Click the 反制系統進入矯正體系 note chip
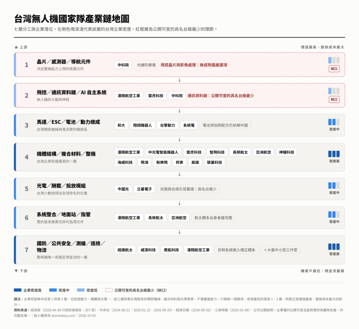 pos(237,250)
